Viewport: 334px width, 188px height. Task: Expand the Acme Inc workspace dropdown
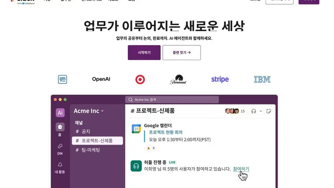tap(89, 111)
